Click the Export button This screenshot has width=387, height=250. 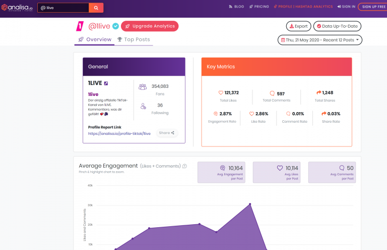click(298, 26)
